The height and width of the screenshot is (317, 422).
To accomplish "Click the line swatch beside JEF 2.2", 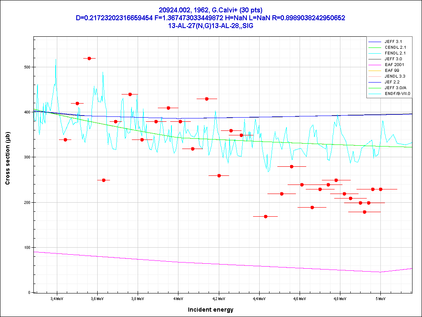I will 375,82.
